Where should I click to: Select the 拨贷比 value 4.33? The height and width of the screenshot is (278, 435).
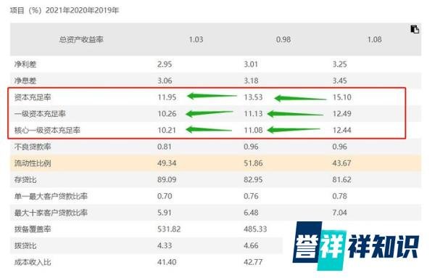pos(165,246)
